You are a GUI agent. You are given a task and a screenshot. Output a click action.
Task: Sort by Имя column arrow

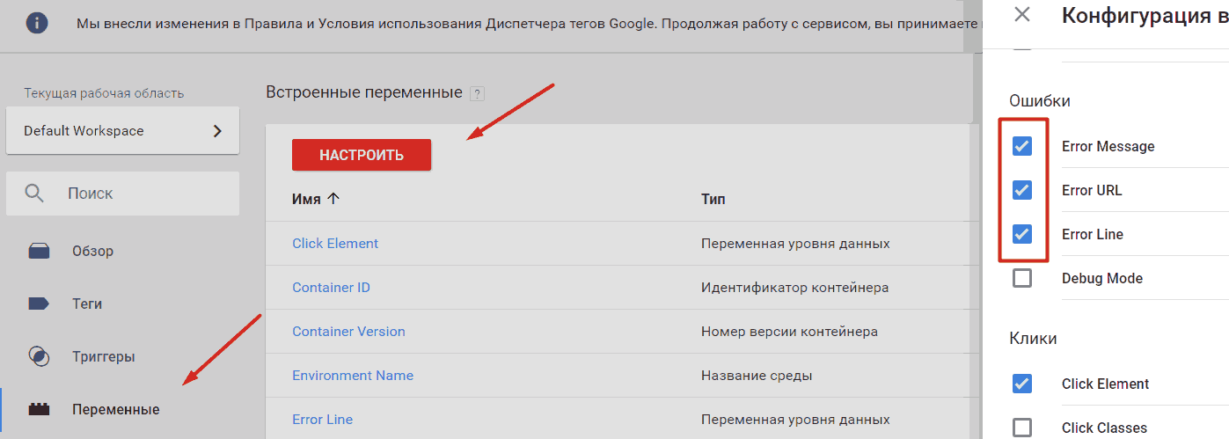(333, 199)
